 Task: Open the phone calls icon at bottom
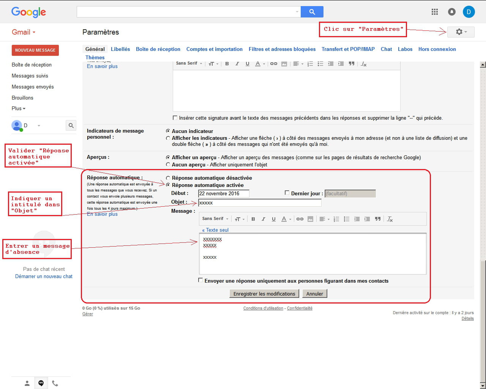coord(55,383)
